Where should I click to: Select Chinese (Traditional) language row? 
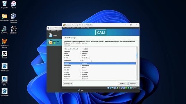100,49
